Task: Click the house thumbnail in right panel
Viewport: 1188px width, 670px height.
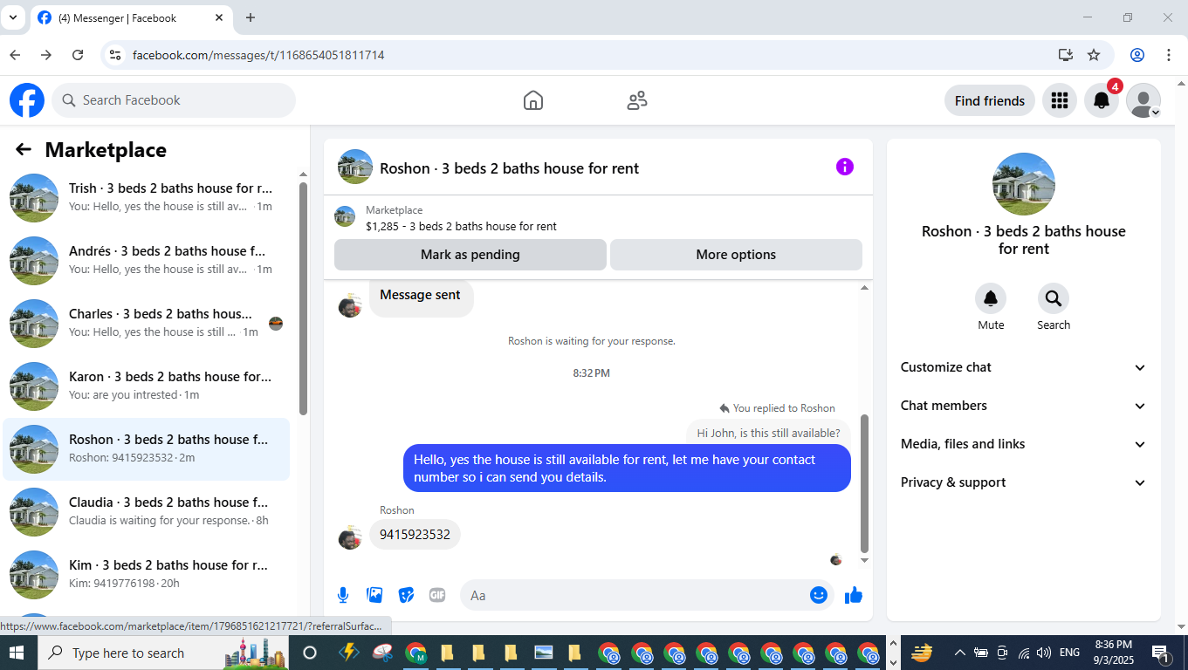Action: pyautogui.click(x=1024, y=184)
